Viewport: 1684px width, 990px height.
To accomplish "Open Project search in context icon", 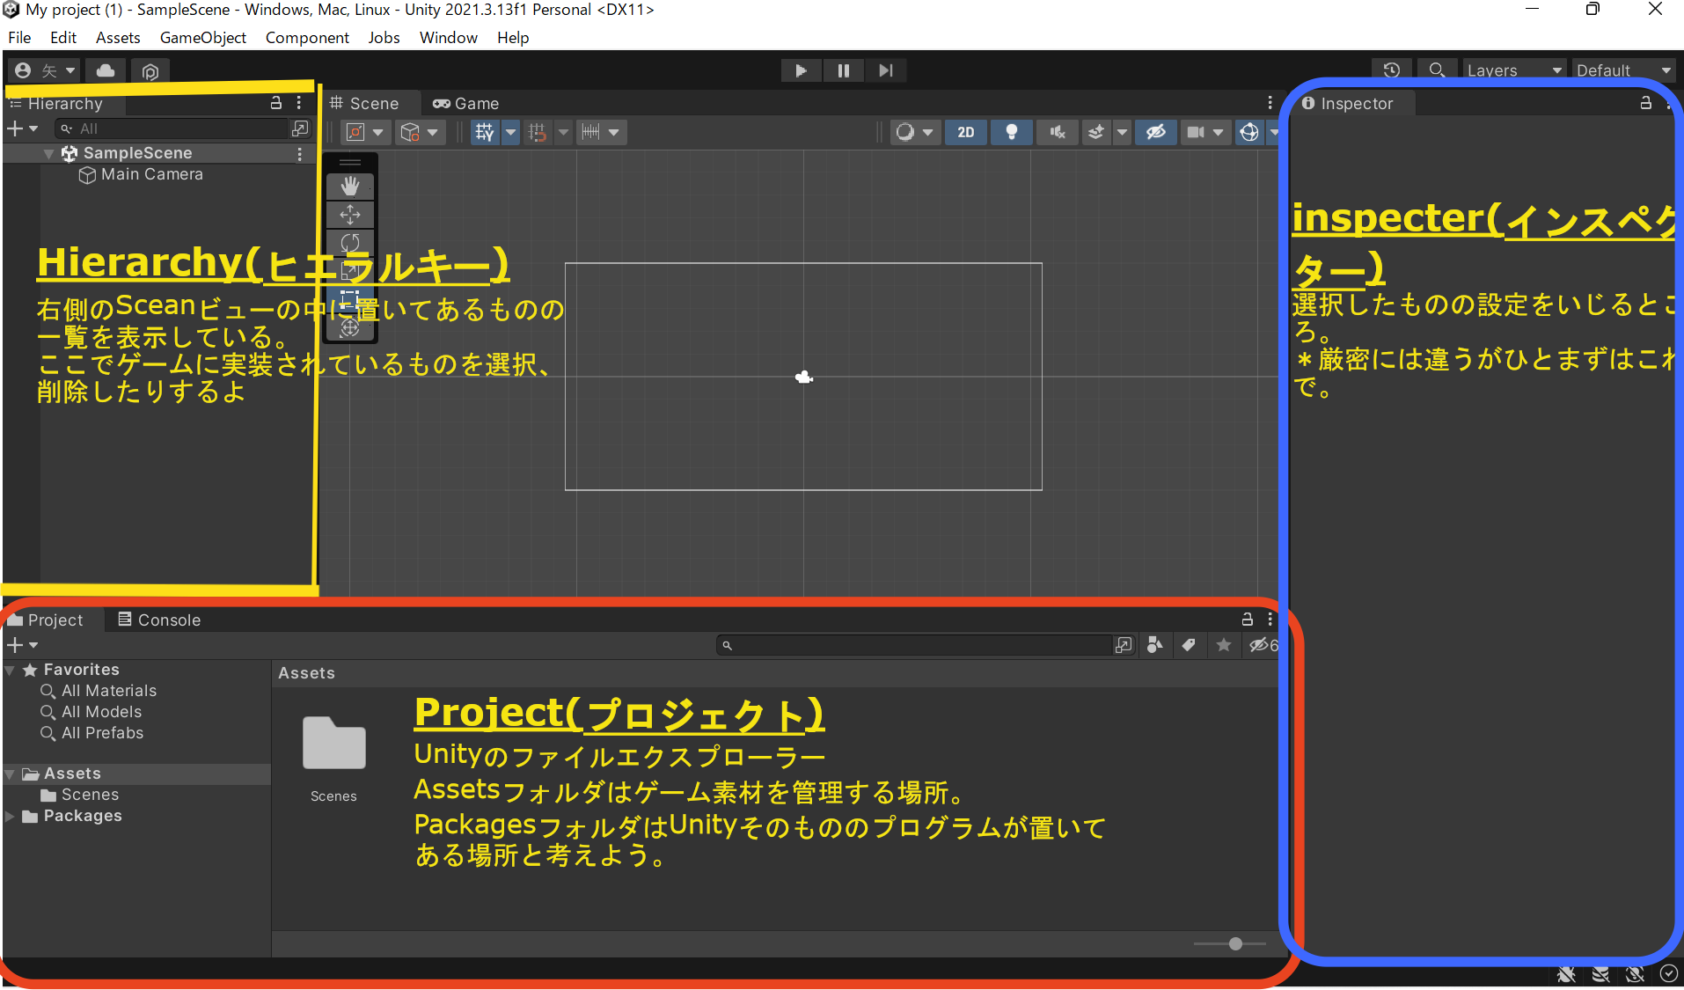I will coord(1124,645).
